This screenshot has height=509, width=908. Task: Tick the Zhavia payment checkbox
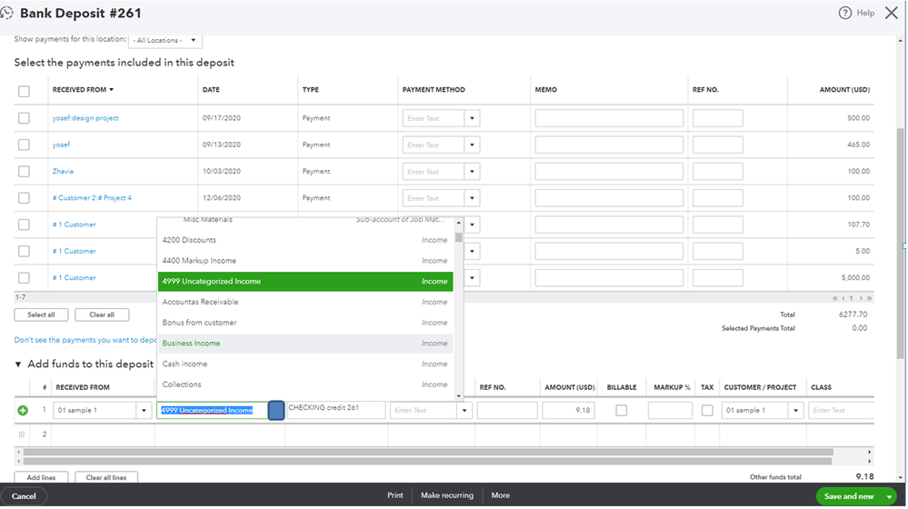click(x=24, y=172)
